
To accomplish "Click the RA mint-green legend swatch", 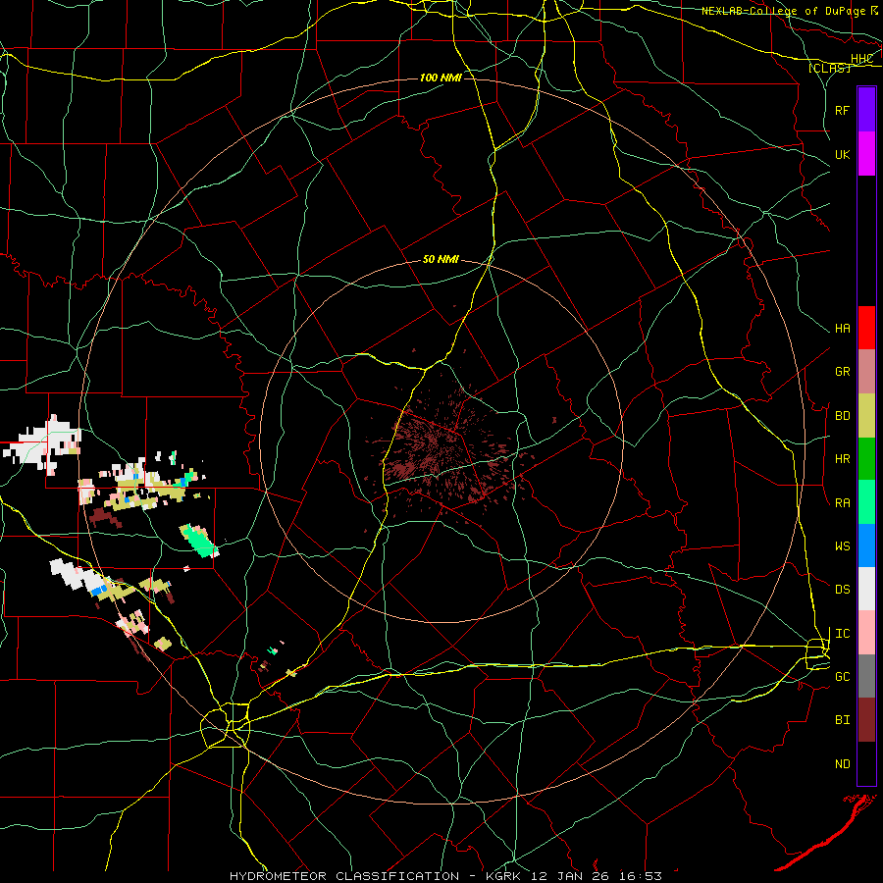I will (866, 502).
